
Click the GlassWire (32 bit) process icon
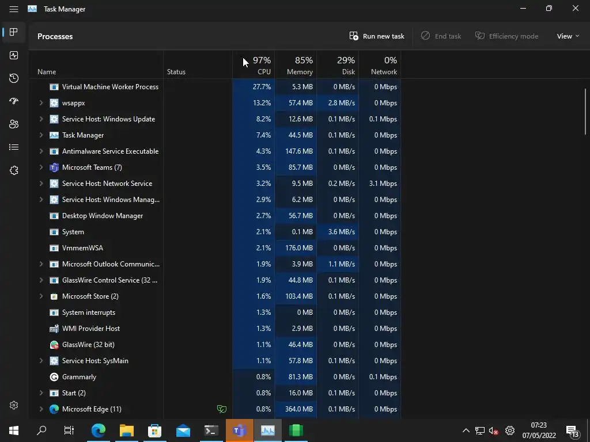pos(54,345)
